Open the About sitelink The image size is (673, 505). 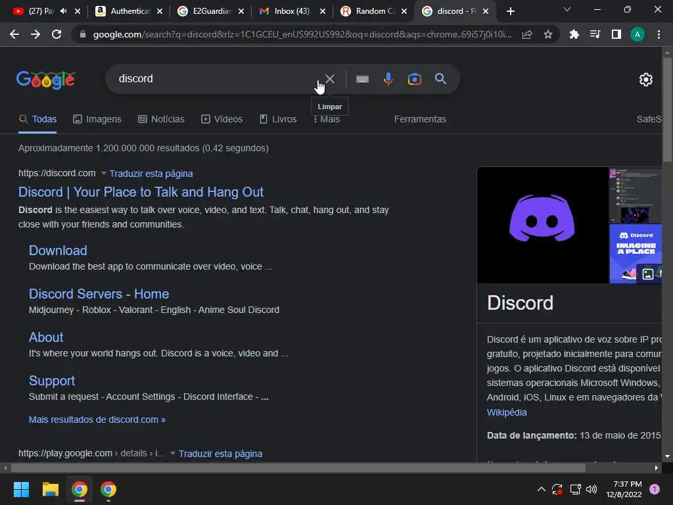click(46, 337)
